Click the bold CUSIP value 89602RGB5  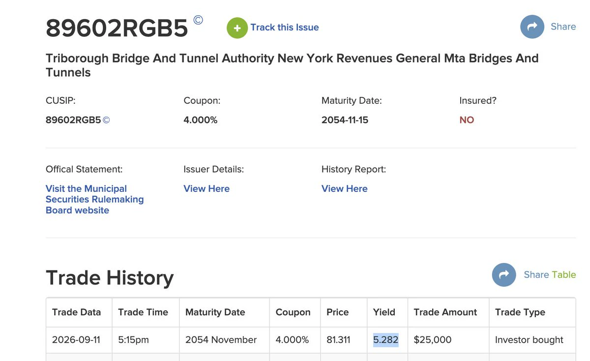pos(73,120)
